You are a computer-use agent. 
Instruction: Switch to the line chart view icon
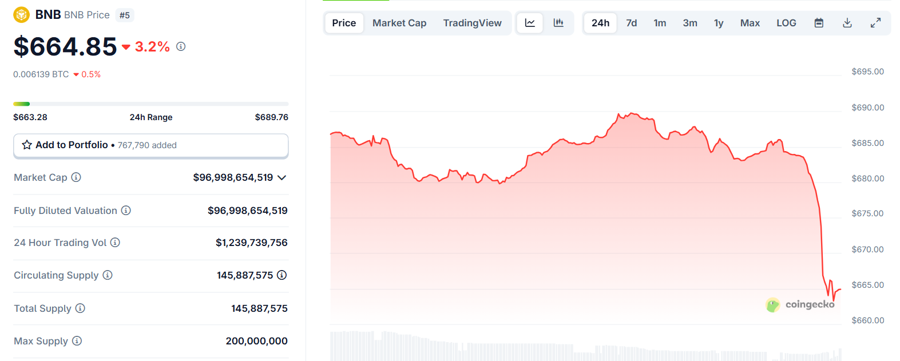(x=530, y=23)
